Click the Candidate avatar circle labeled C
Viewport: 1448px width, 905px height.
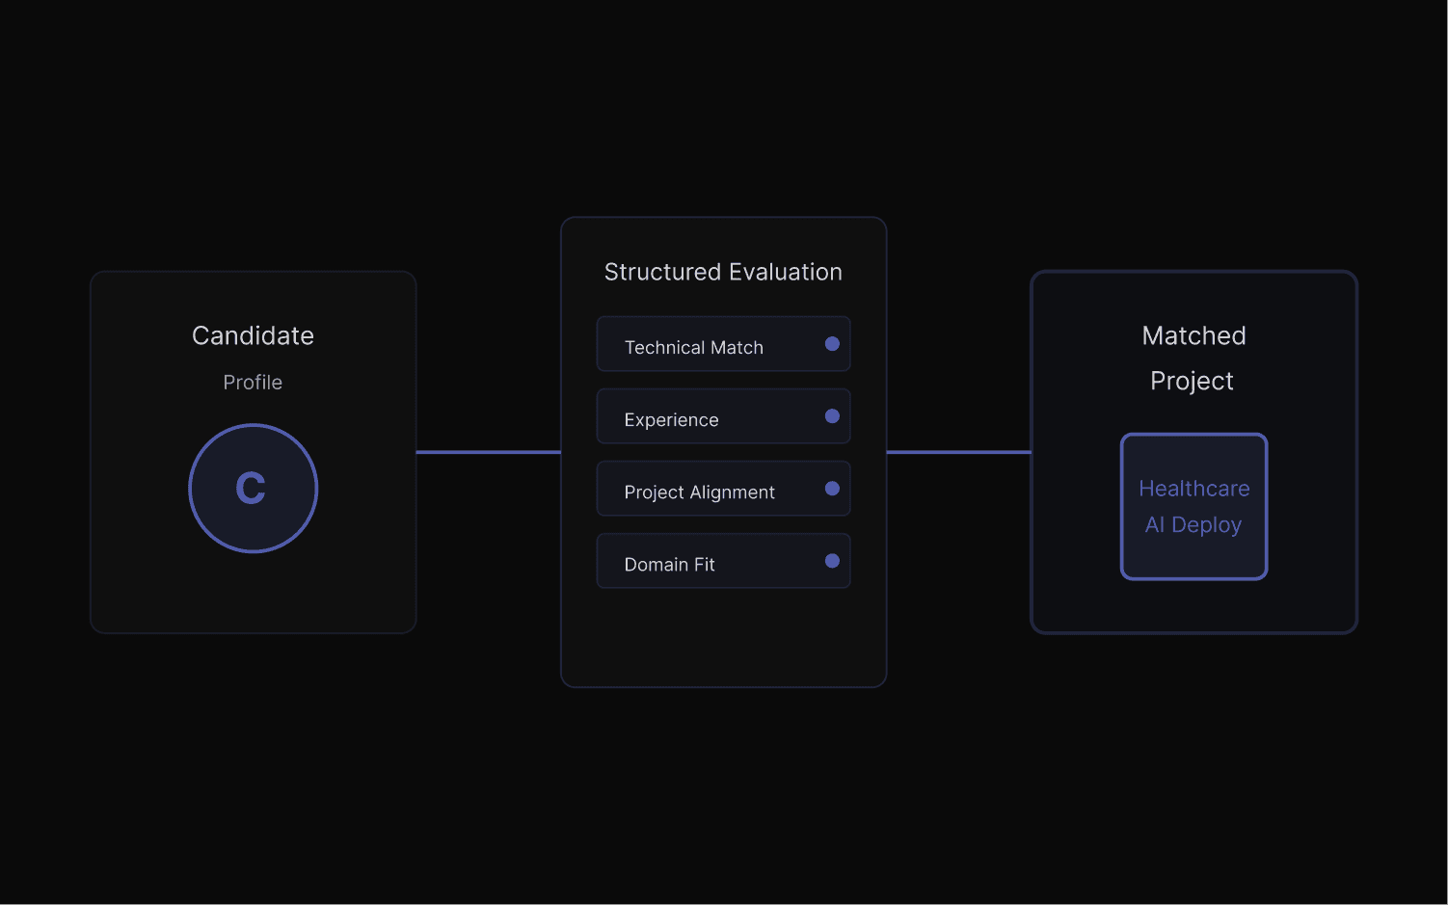(x=253, y=489)
